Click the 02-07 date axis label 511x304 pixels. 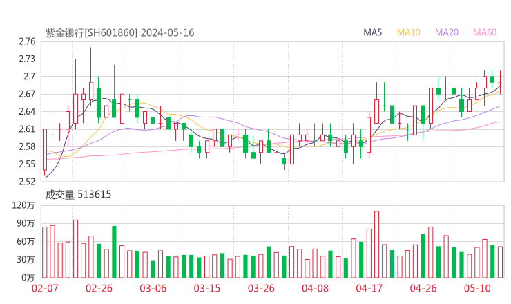point(45,288)
